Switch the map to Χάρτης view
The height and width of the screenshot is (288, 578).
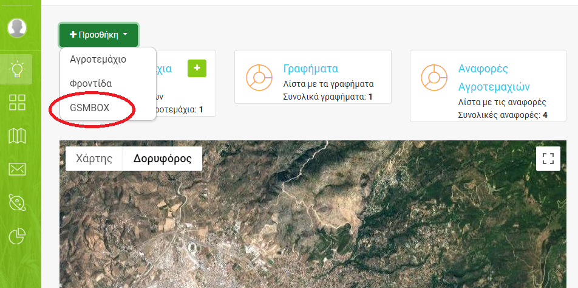click(x=94, y=159)
